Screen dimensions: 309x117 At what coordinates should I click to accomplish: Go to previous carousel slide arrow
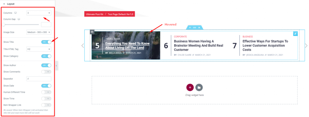pyautogui.click(x=83, y=46)
